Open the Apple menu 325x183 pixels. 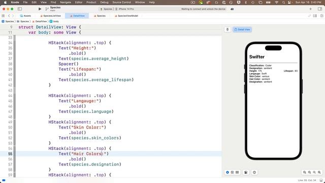click(5, 2)
